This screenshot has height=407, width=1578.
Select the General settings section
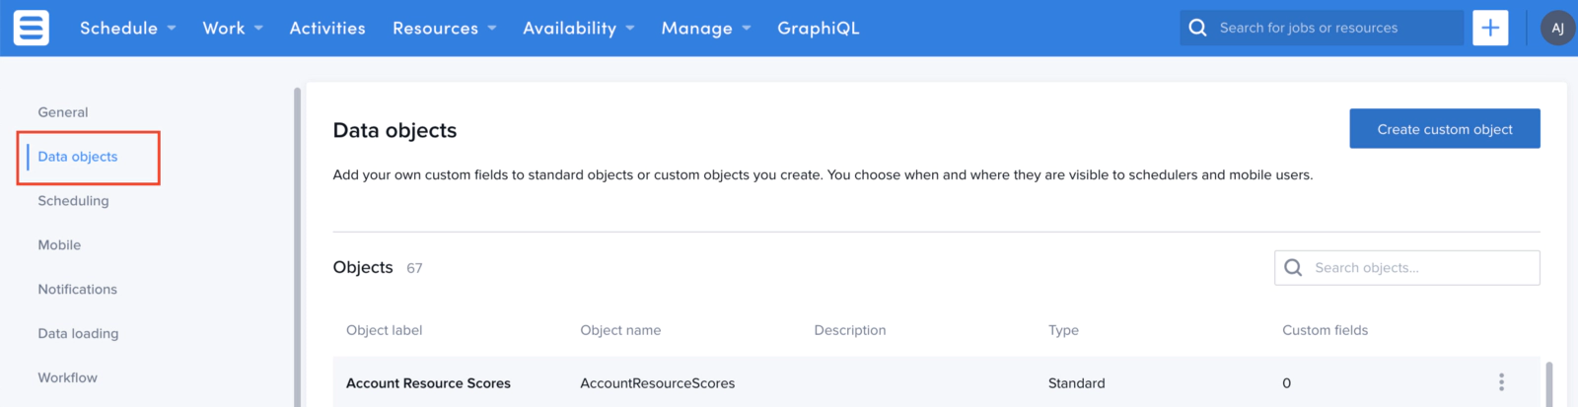tap(63, 112)
